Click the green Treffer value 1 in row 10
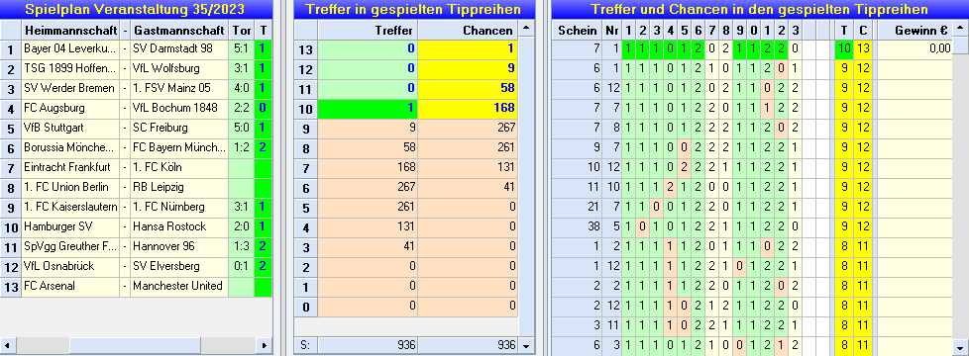 click(368, 108)
